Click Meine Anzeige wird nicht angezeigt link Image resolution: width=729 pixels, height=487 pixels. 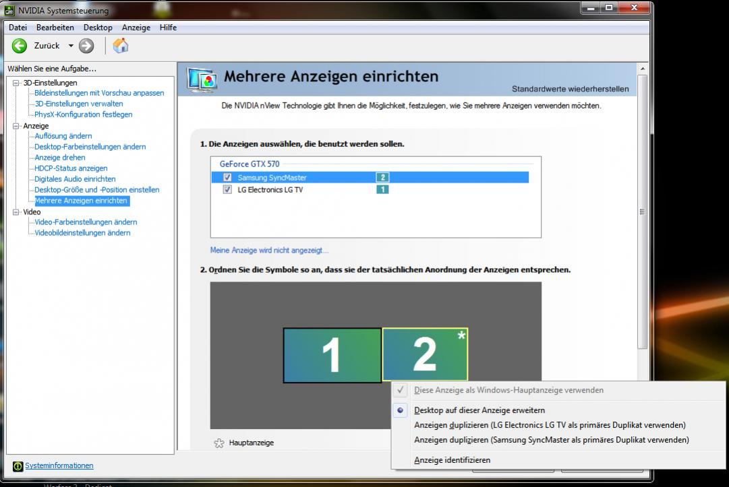[x=269, y=250]
